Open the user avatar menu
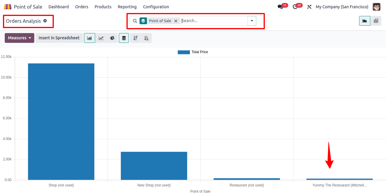The height and width of the screenshot is (195, 386). (x=377, y=7)
